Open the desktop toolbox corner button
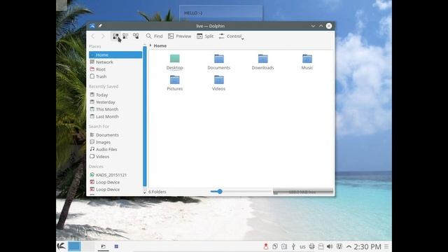The height and width of the screenshot is (252, 448). pos(62,5)
